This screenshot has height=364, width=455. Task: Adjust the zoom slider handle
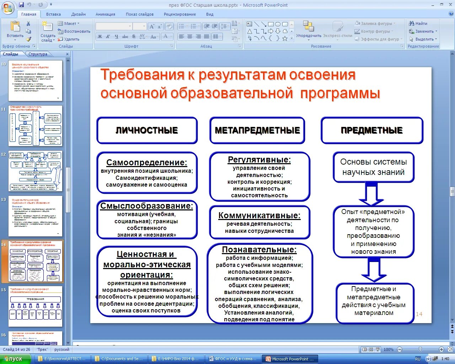pyautogui.click(x=420, y=349)
